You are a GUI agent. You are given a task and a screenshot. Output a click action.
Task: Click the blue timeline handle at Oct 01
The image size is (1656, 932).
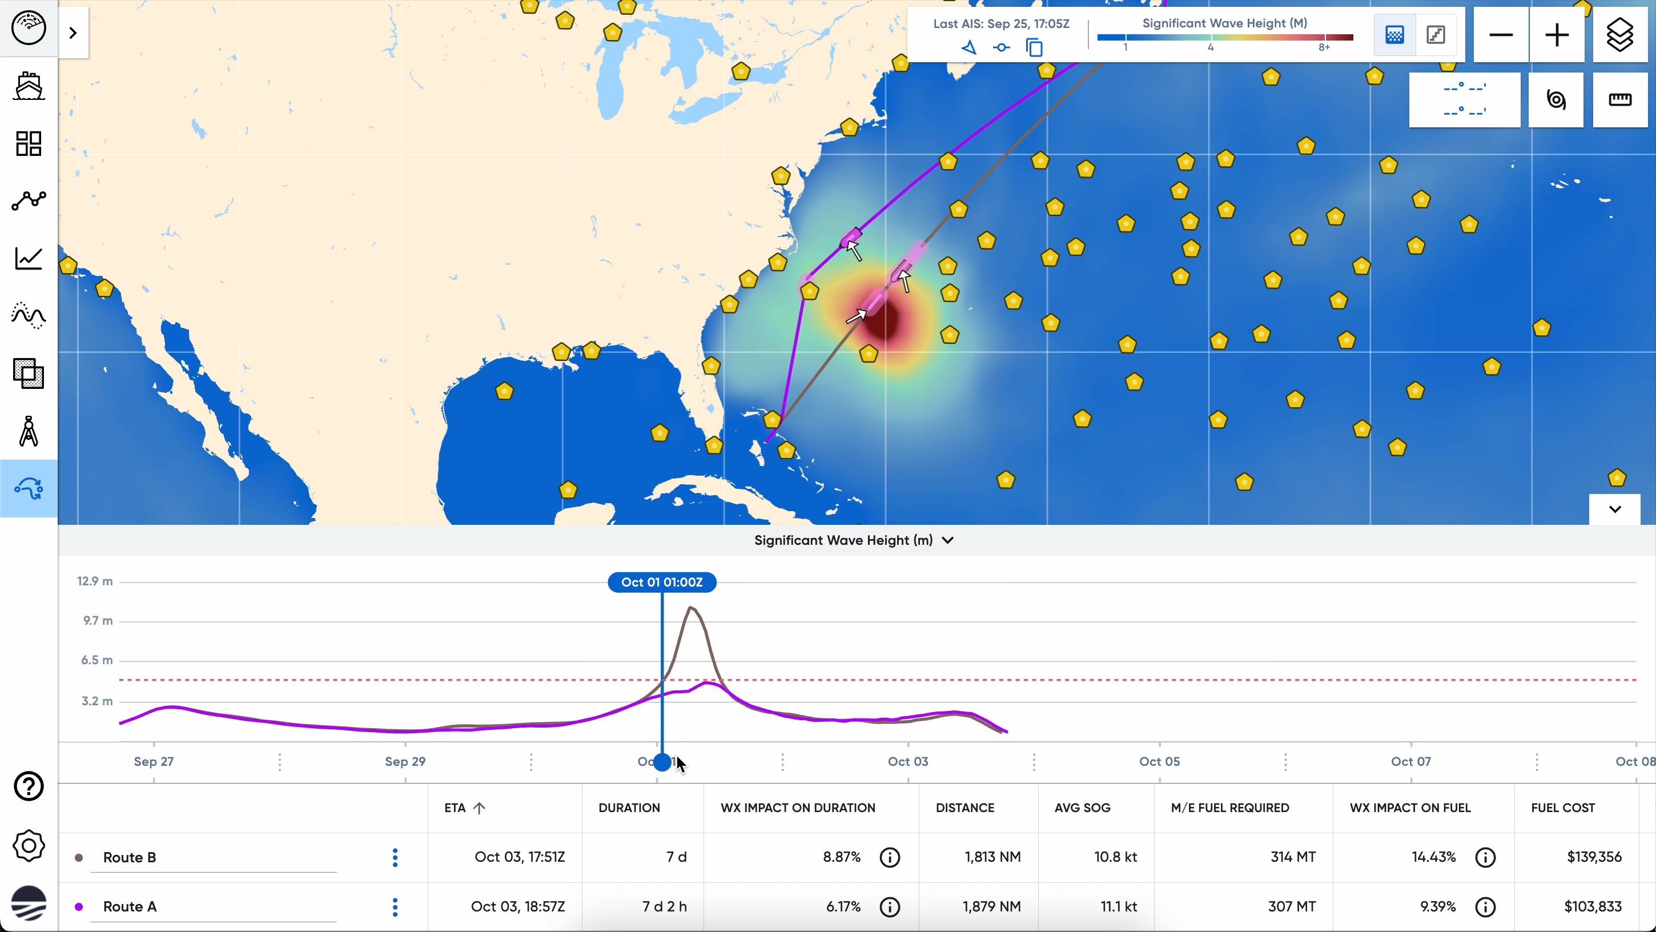coord(661,762)
